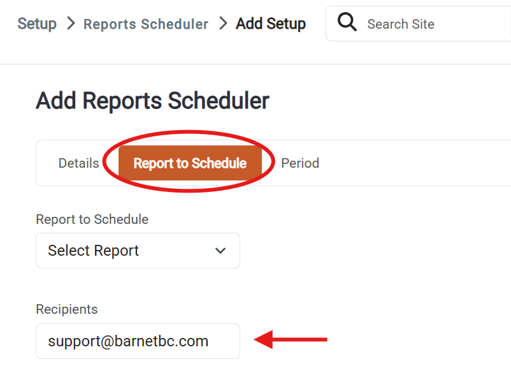Click empty tab strip area right of Period

tap(414, 163)
